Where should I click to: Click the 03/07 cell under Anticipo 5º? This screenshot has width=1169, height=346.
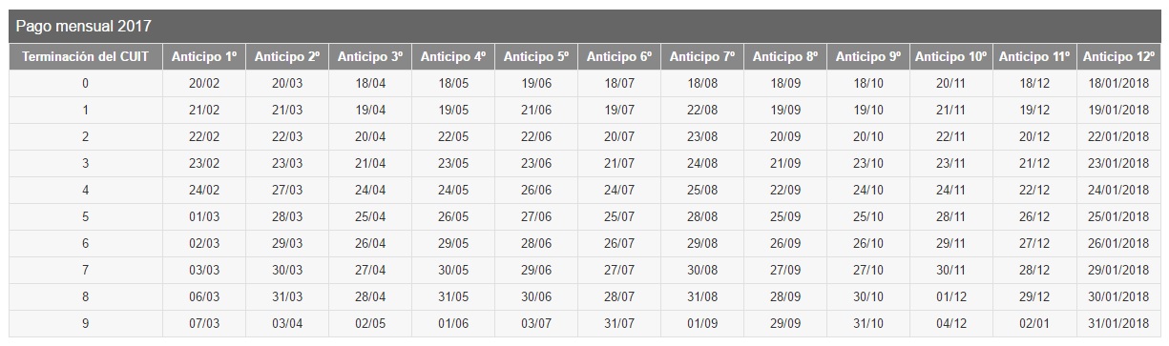pyautogui.click(x=536, y=323)
